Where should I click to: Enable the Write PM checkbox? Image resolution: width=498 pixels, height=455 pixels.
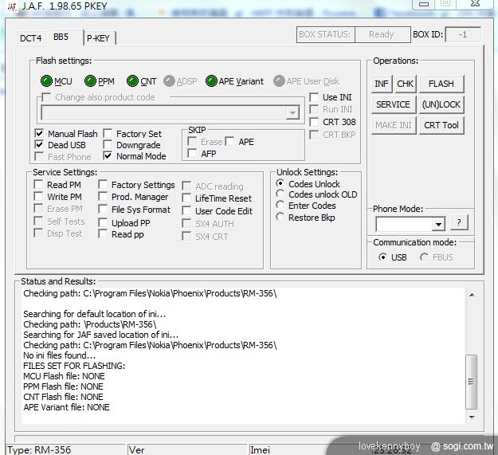pos(38,196)
